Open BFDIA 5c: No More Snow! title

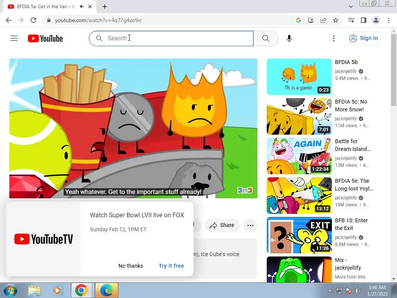351,106
